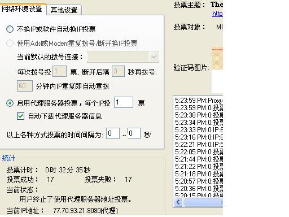Viewport: 289px width, 217px height.
Task: Open the http link under 投票主题
Action: pyautogui.click(x=217, y=14)
